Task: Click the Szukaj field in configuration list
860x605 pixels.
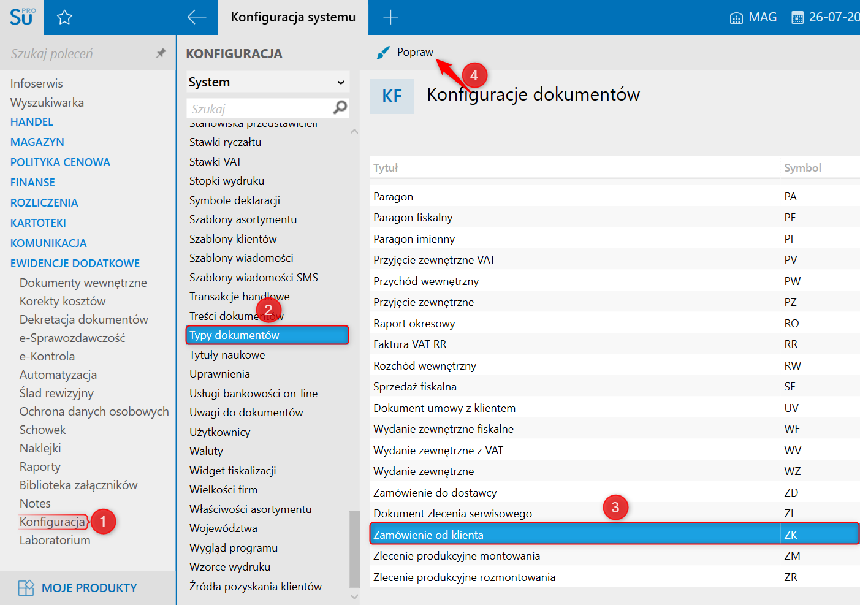Action: tap(259, 108)
